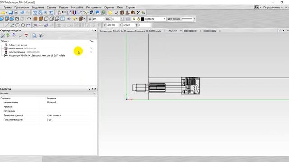Click the Наименование value Модель6
This screenshot has height=162, width=289.
tap(51, 102)
